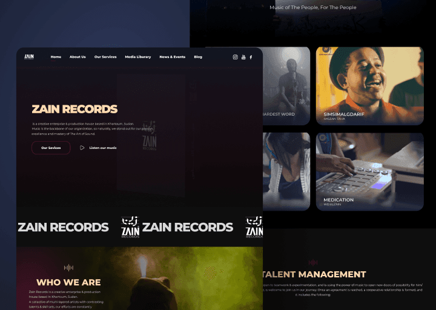This screenshot has height=310, width=436.
Task: Open the Instagram icon link
Action: 235,57
